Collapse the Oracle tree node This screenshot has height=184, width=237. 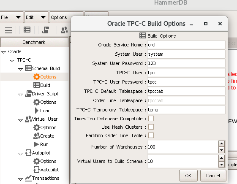point(4,52)
